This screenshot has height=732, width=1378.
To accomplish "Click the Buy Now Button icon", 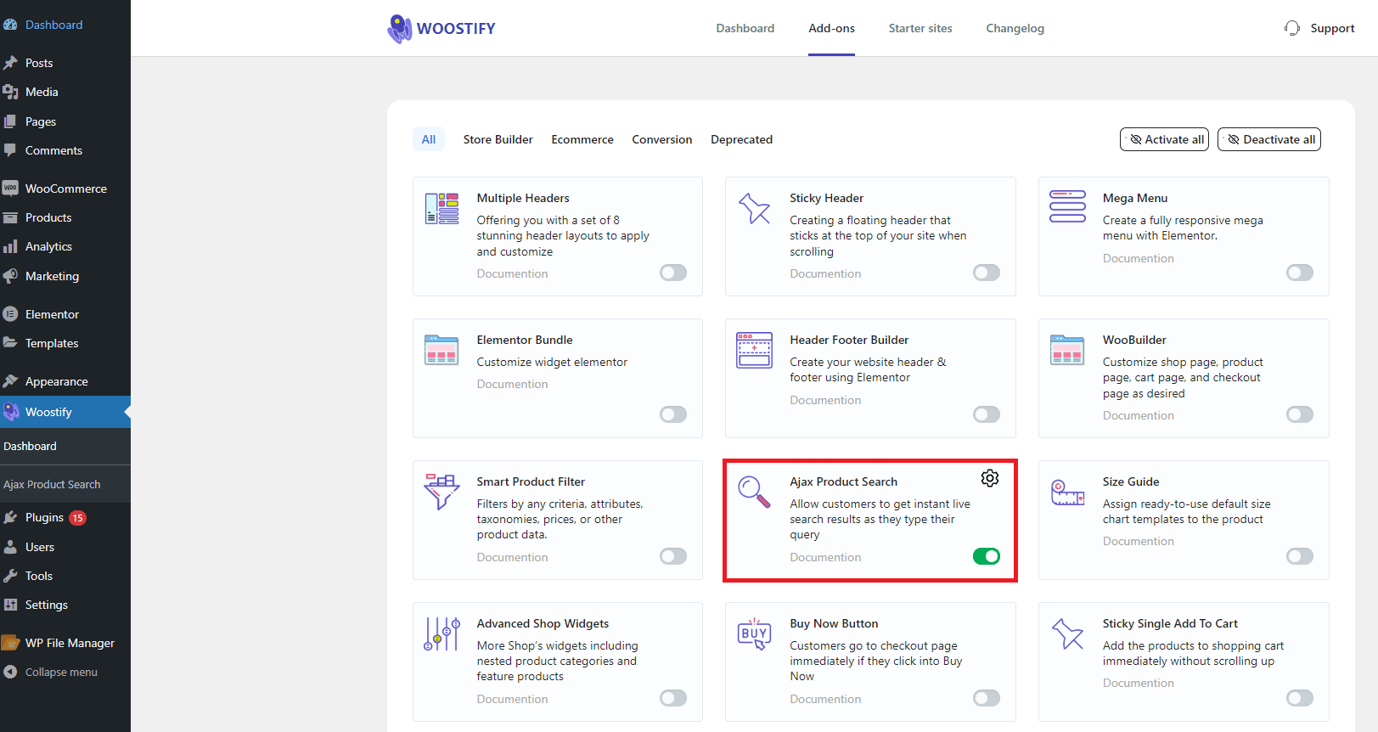I will 754,633.
